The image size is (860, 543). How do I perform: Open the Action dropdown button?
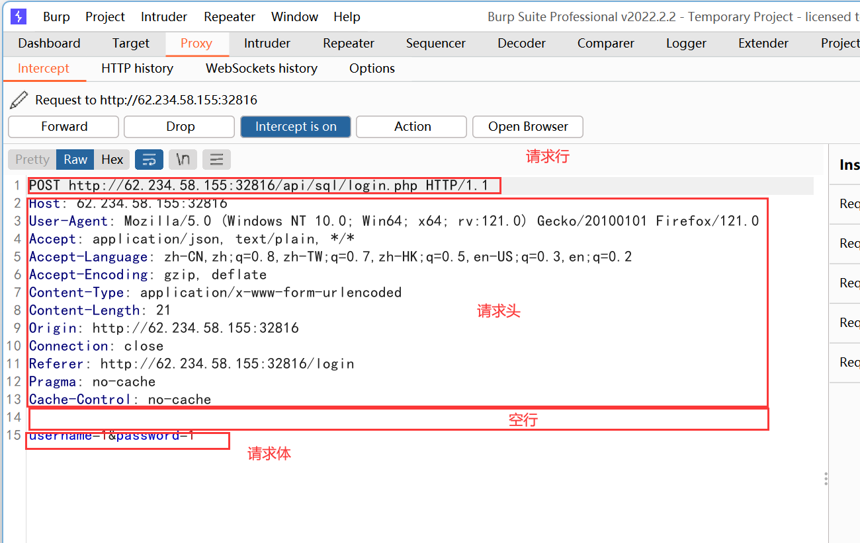coord(413,127)
